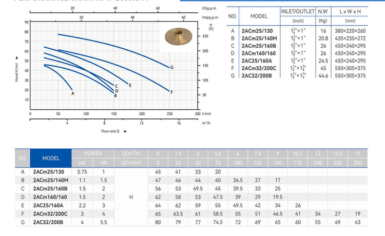Click 2AC25/160A in the performance table
This screenshot has height=236, width=385.
tap(48, 205)
